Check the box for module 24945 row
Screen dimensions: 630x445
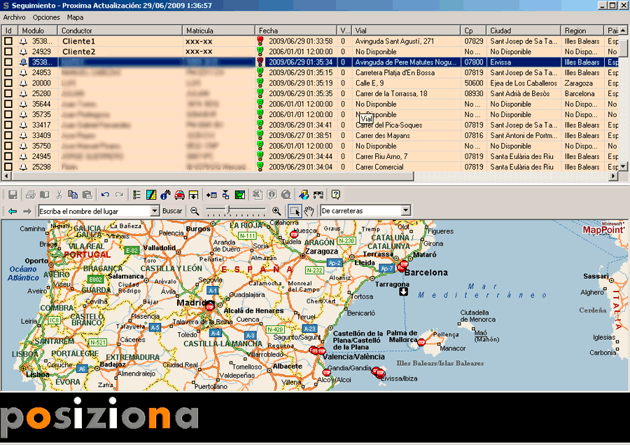8,156
